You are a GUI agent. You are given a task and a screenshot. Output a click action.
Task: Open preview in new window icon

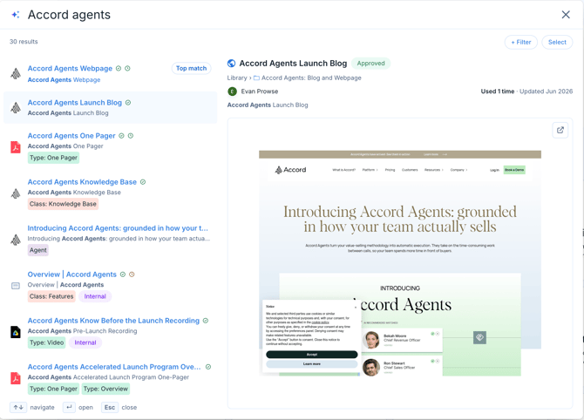pyautogui.click(x=560, y=130)
